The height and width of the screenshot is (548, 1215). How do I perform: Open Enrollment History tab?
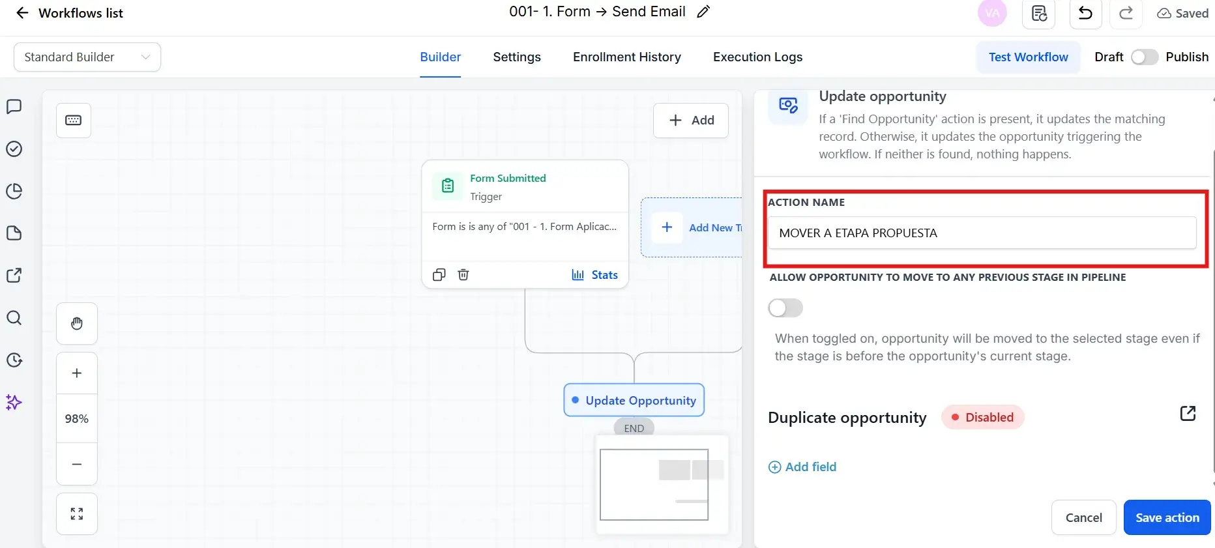tap(627, 57)
